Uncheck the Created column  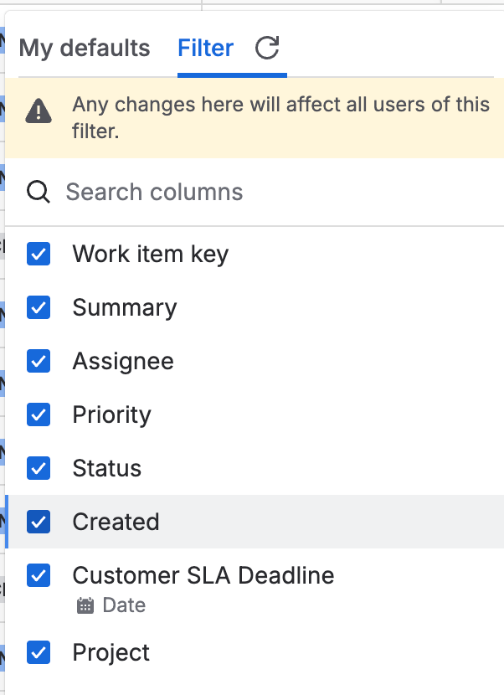tap(38, 522)
